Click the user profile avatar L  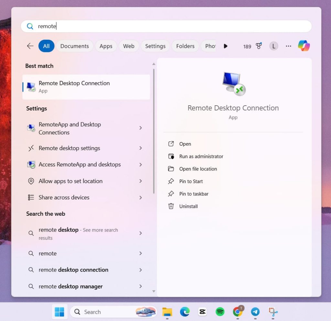(273, 46)
